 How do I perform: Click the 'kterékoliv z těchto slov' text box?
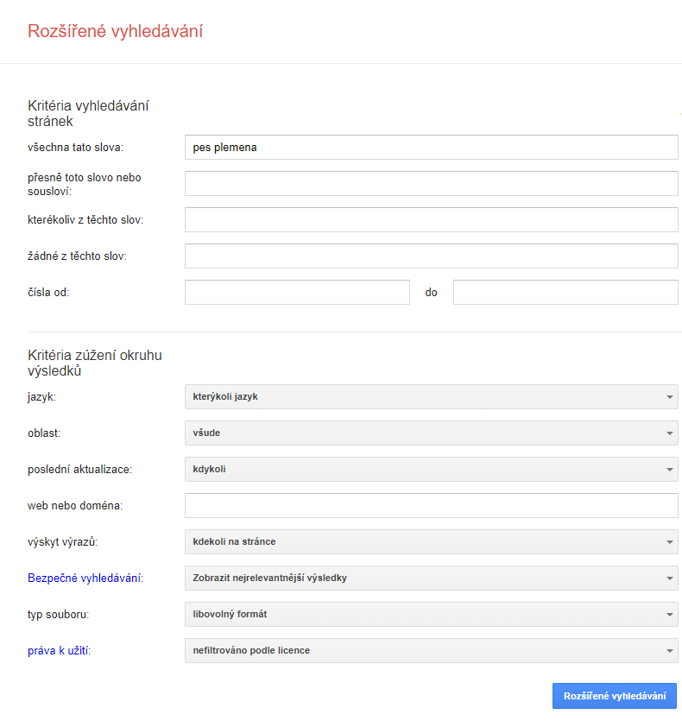[x=431, y=220]
